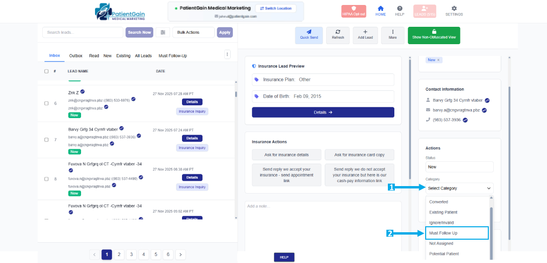Remove the New tag with its x
The width and height of the screenshot is (547, 263).
coord(439,60)
